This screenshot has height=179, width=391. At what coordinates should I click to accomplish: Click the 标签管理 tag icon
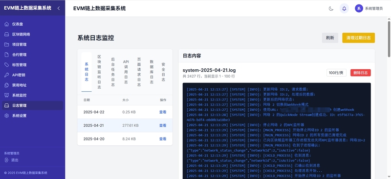7,65
